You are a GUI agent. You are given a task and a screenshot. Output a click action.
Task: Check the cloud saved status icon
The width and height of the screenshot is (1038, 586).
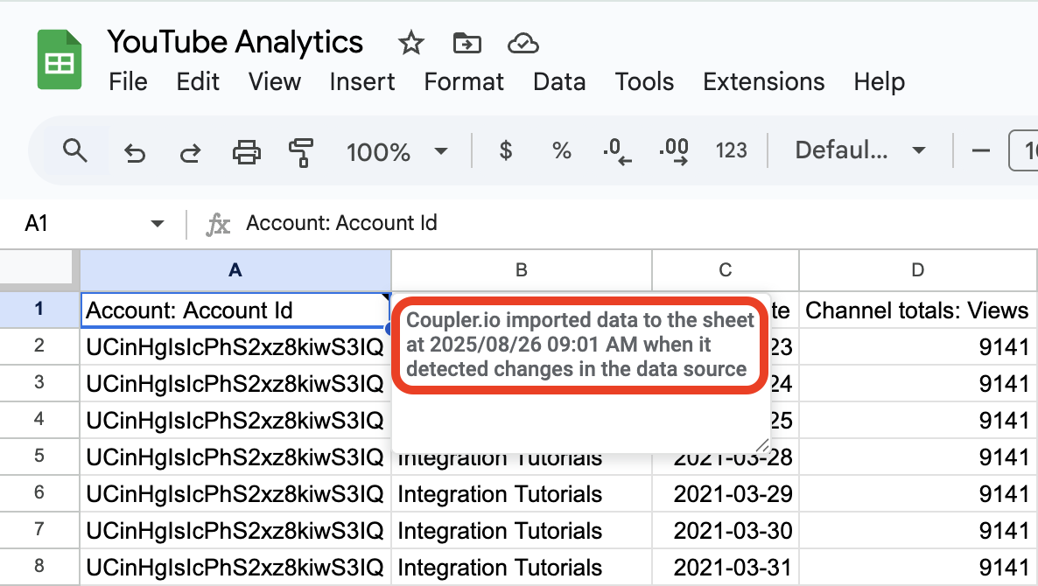(x=523, y=44)
